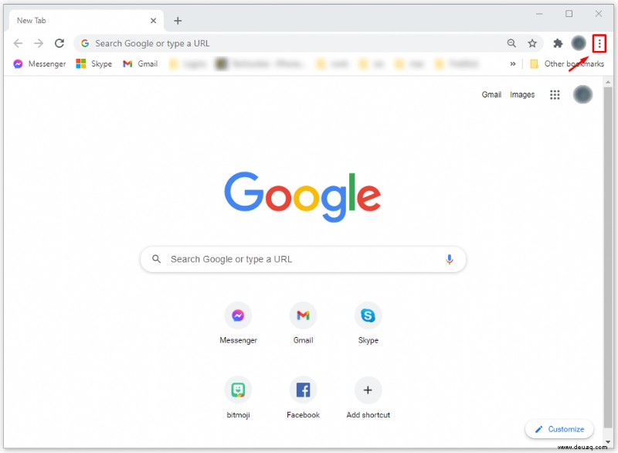Open the bitmoji shortcut tile
618x453 pixels.
coord(238,397)
